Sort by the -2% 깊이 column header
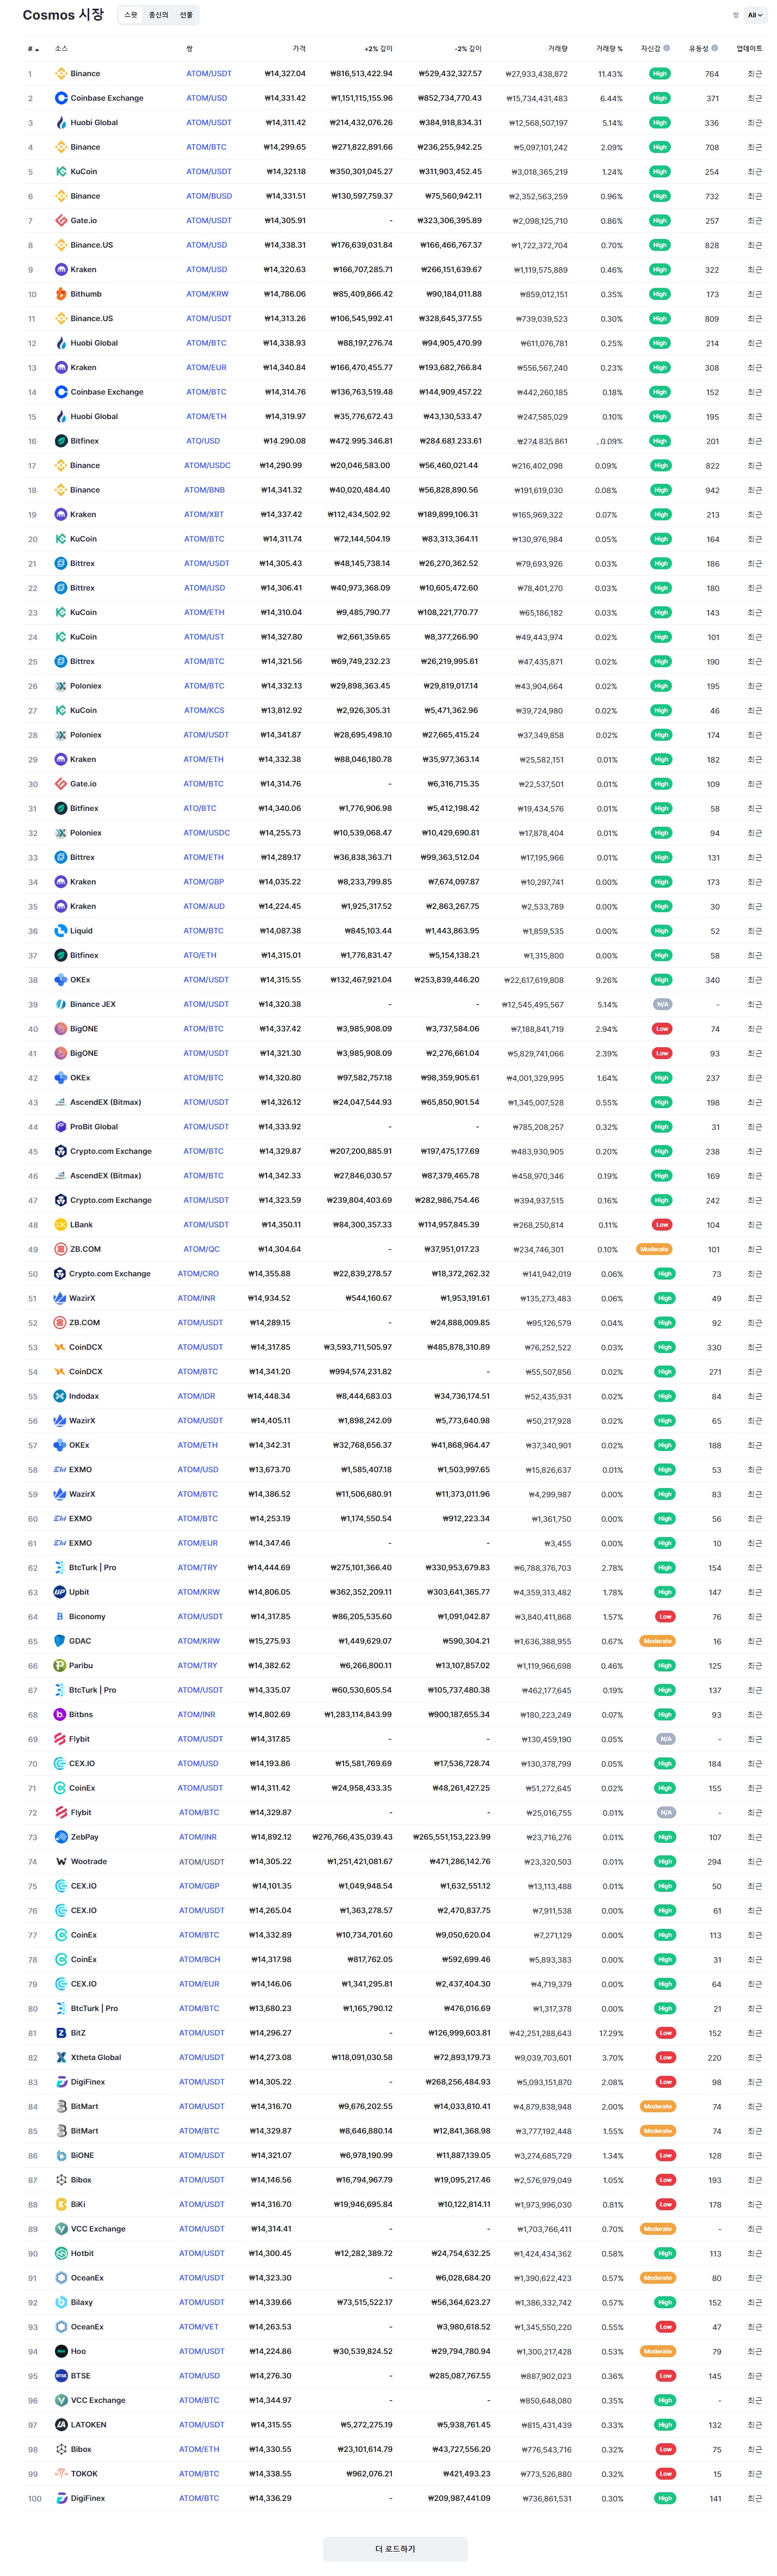Image resolution: width=777 pixels, height=2576 pixels. pyautogui.click(x=467, y=49)
